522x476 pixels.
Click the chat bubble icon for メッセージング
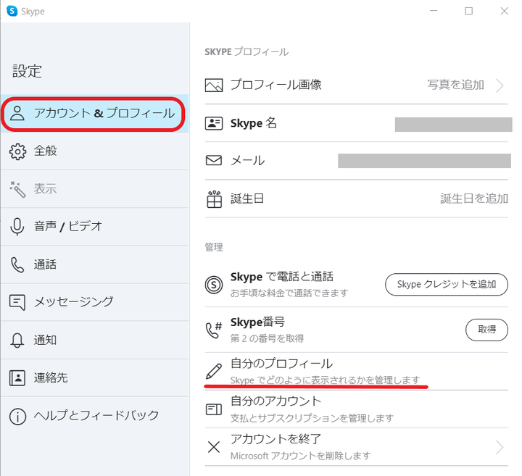coord(17,302)
